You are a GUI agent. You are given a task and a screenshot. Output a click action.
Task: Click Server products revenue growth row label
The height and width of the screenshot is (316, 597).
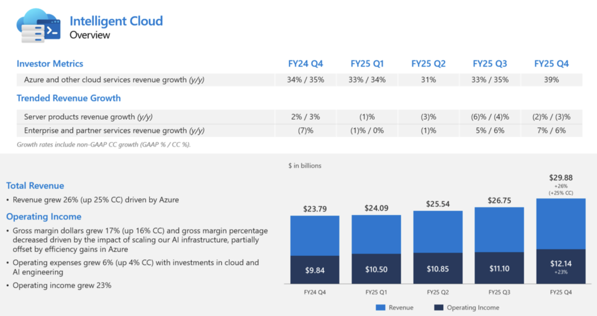coord(88,117)
